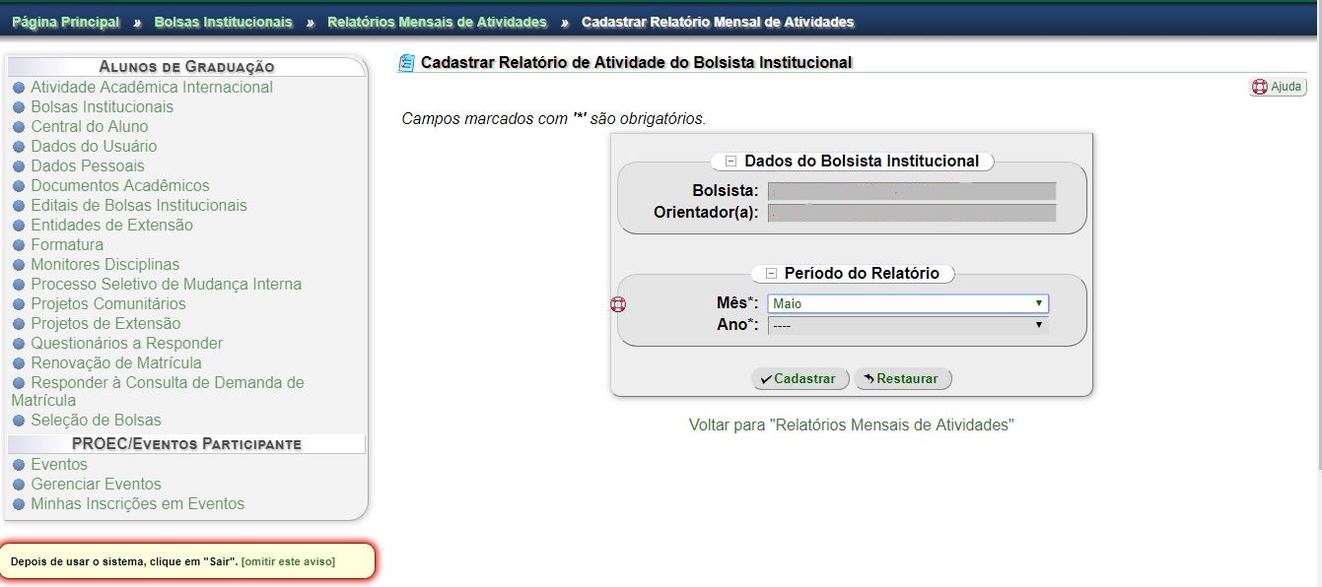Click the bullet icon next to Central do Aluno

(x=19, y=127)
